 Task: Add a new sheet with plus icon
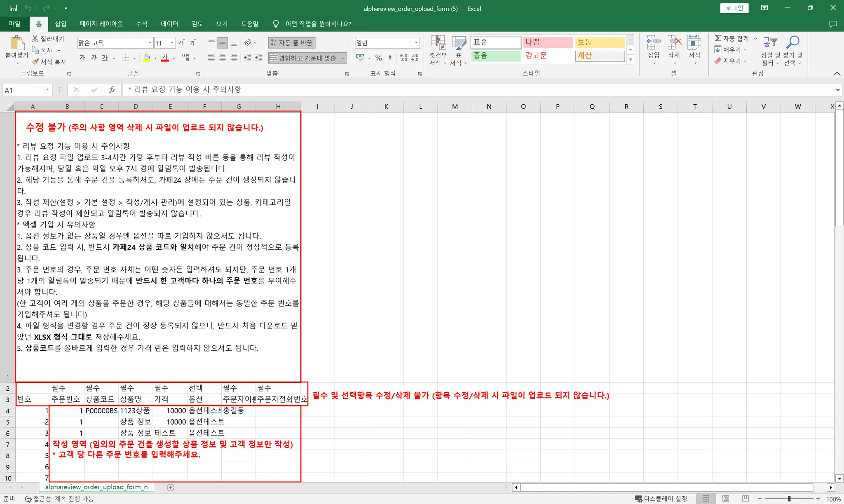tap(171, 488)
